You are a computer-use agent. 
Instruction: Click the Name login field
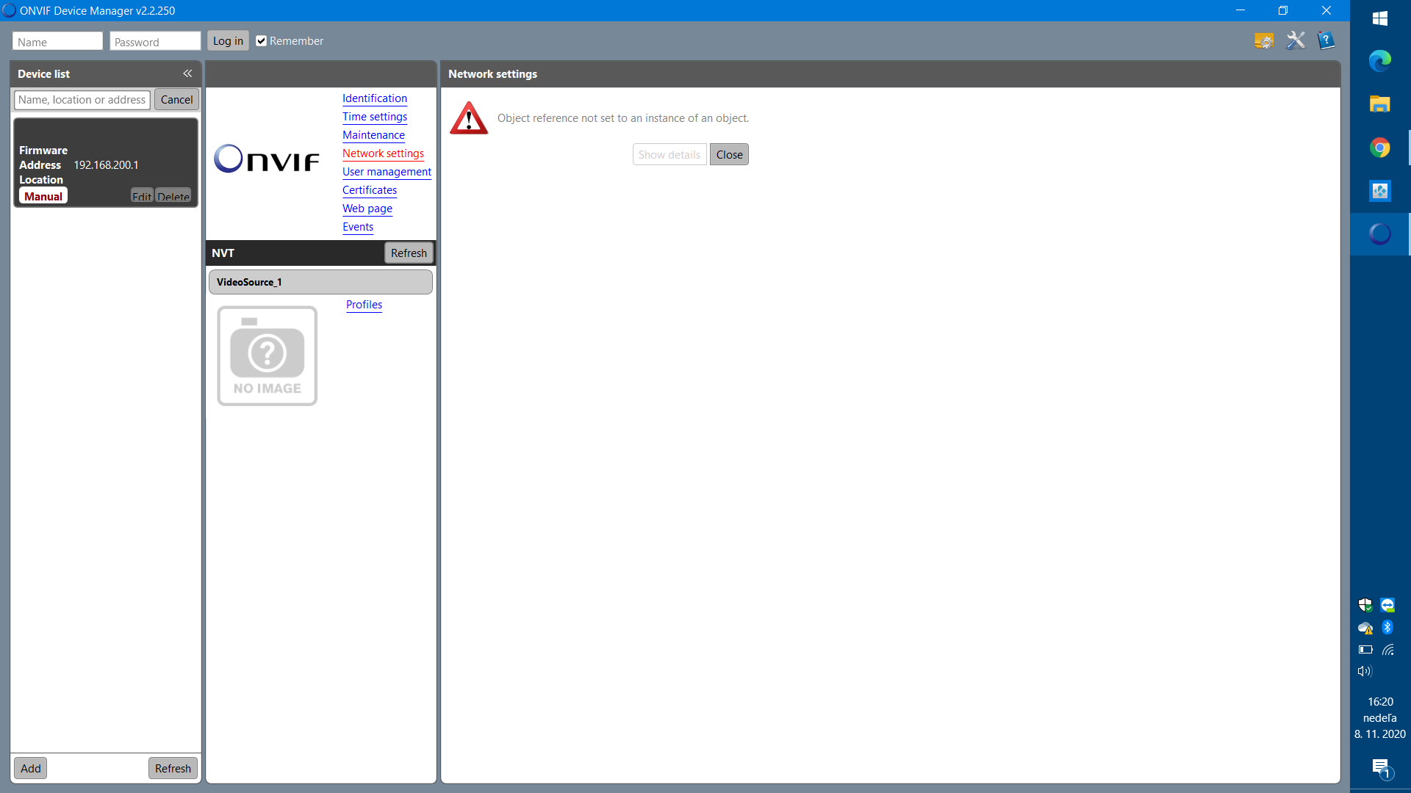click(57, 42)
